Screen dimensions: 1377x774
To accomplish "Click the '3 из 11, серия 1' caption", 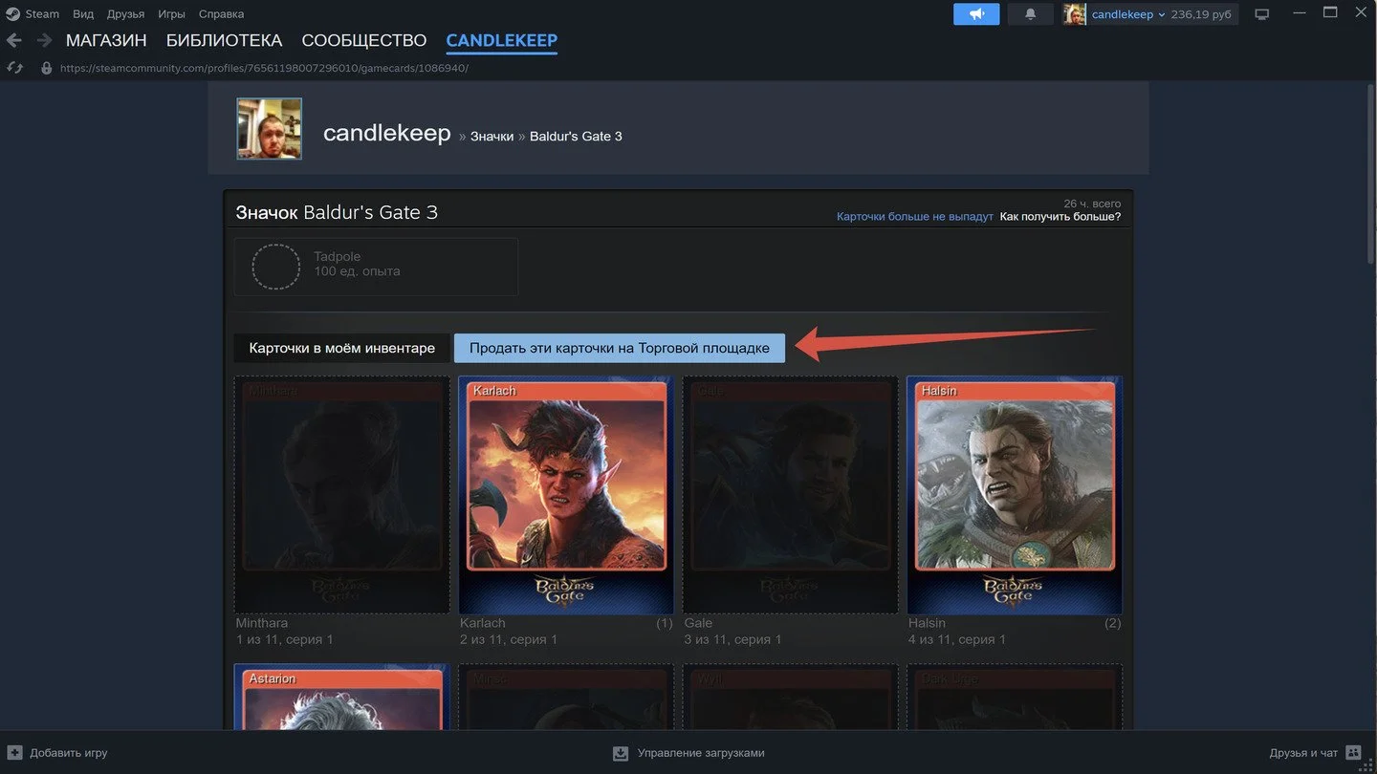I will point(733,639).
